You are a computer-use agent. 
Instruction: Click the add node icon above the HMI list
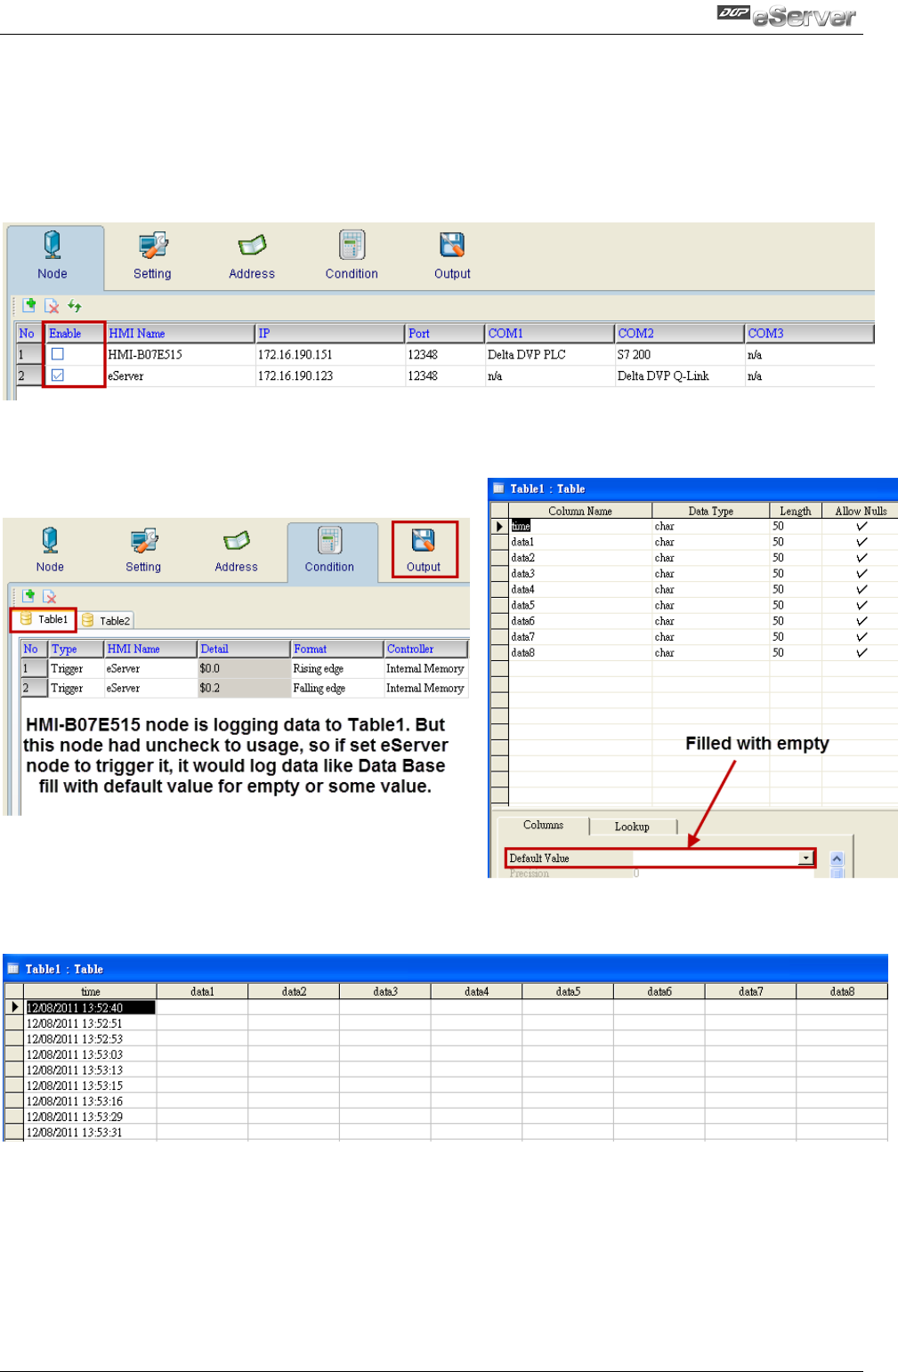(x=29, y=306)
